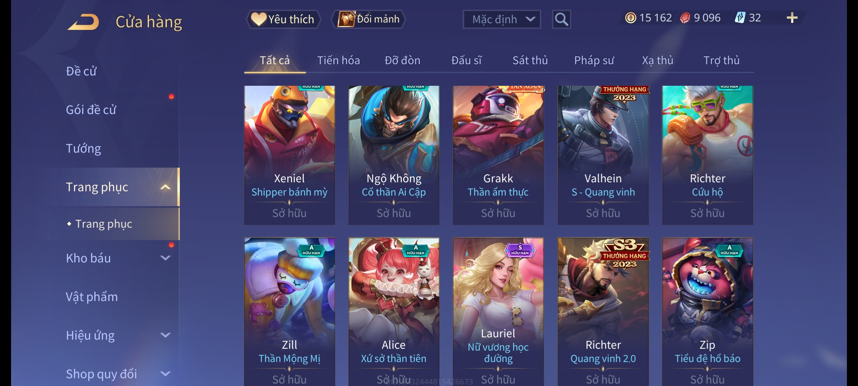Screen dimensions: 858x386
Task: Tap the gold coin icon
Action: tap(631, 18)
